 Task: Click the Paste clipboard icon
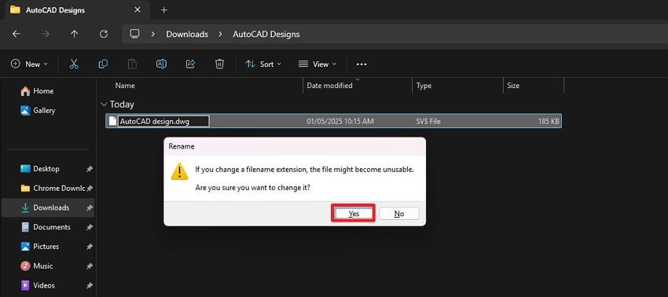(x=133, y=64)
